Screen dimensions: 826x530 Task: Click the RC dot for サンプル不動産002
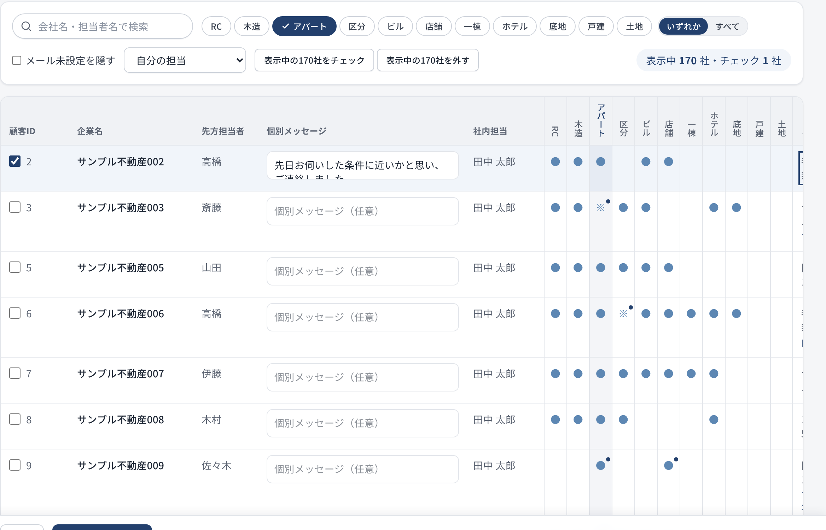tap(555, 161)
